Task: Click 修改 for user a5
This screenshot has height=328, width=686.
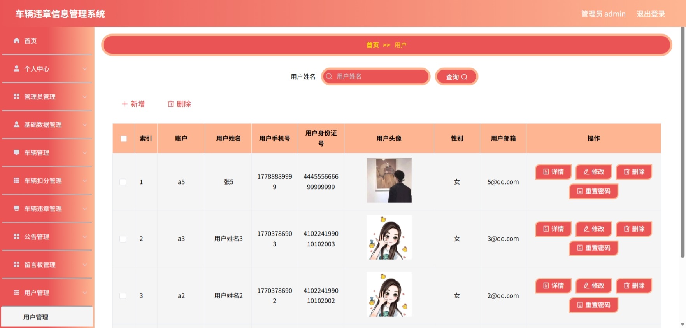Action: coord(594,172)
